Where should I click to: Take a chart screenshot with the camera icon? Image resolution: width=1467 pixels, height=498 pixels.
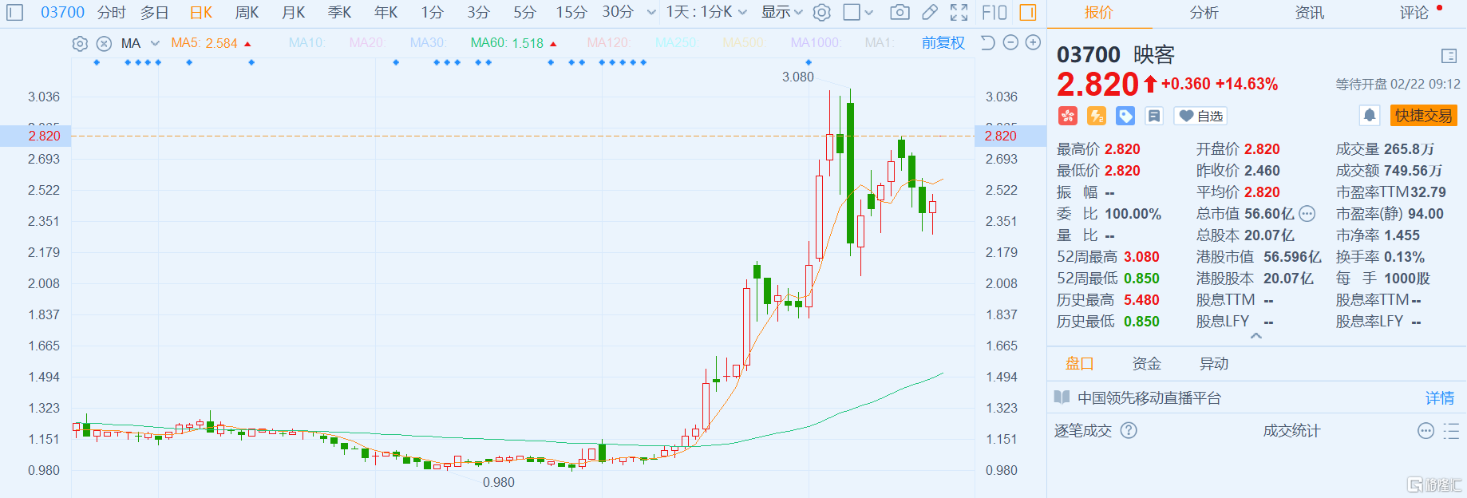(x=900, y=12)
